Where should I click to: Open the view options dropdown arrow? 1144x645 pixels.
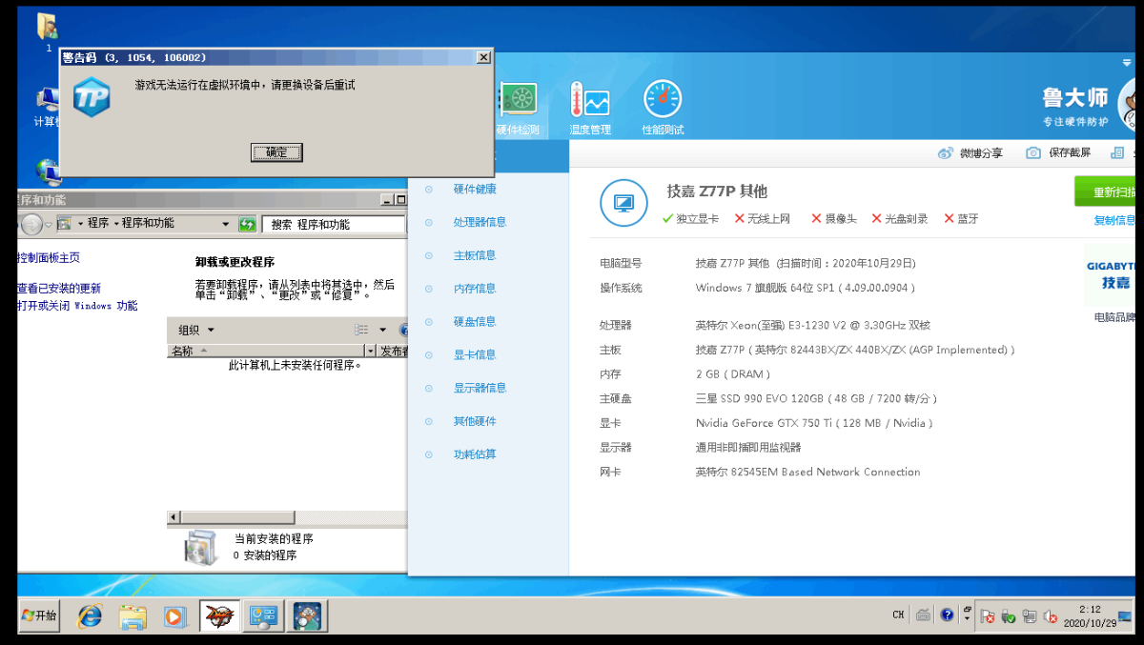(383, 330)
